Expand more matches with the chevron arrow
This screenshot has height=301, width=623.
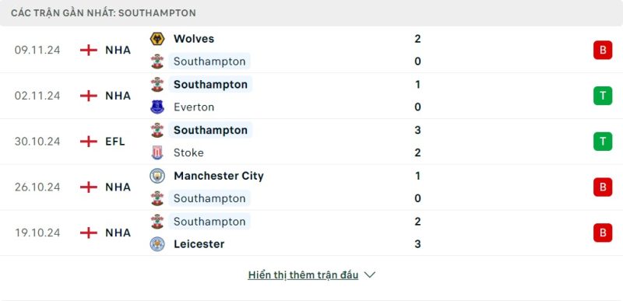(369, 275)
